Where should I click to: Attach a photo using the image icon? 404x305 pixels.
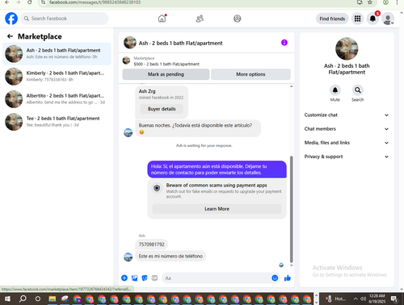point(134,278)
